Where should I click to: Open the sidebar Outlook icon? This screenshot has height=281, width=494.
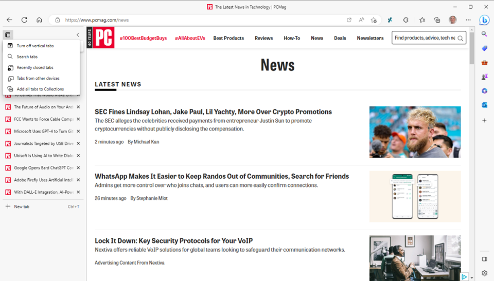tap(484, 105)
